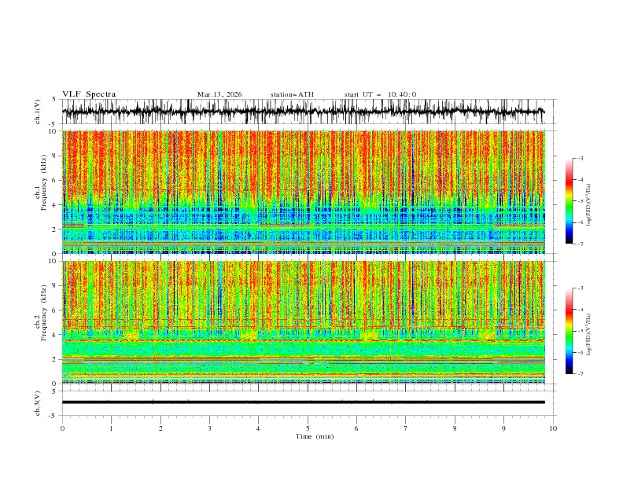
Task: Click the 'ch.3(V)' axis label
Action: (38, 403)
